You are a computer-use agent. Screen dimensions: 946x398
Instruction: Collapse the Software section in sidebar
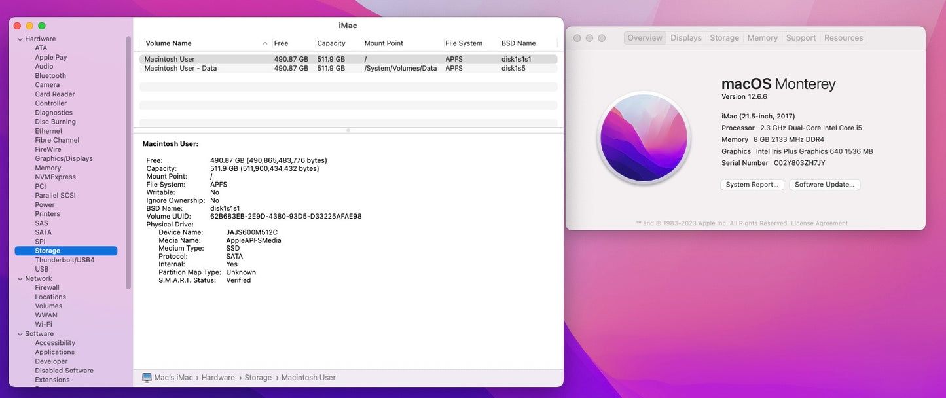[x=19, y=334]
